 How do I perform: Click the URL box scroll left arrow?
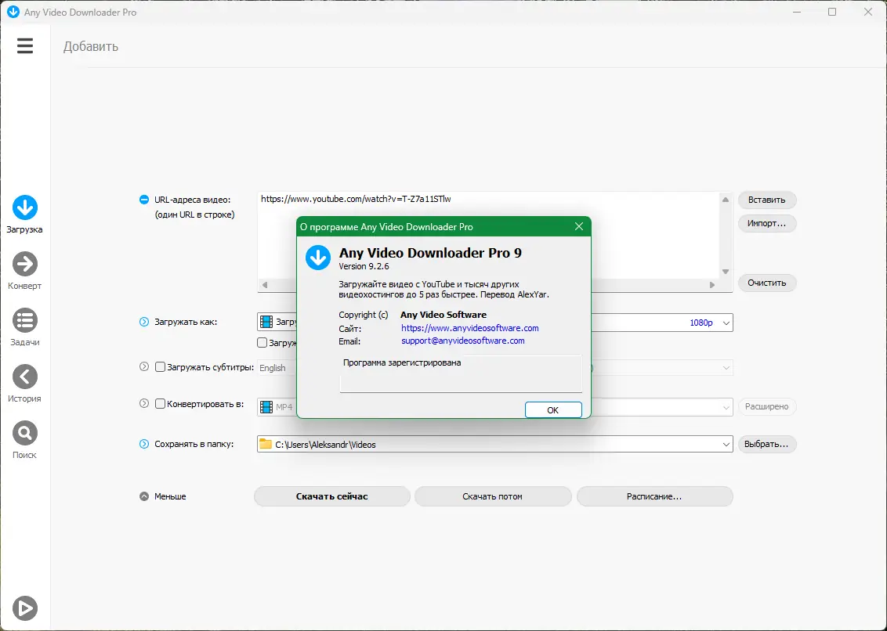pyautogui.click(x=264, y=285)
